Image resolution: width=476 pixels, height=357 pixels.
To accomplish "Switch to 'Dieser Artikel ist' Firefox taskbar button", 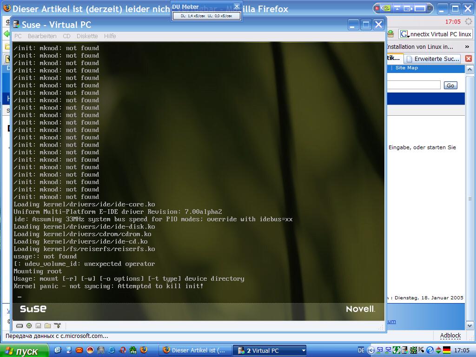I will [195, 350].
